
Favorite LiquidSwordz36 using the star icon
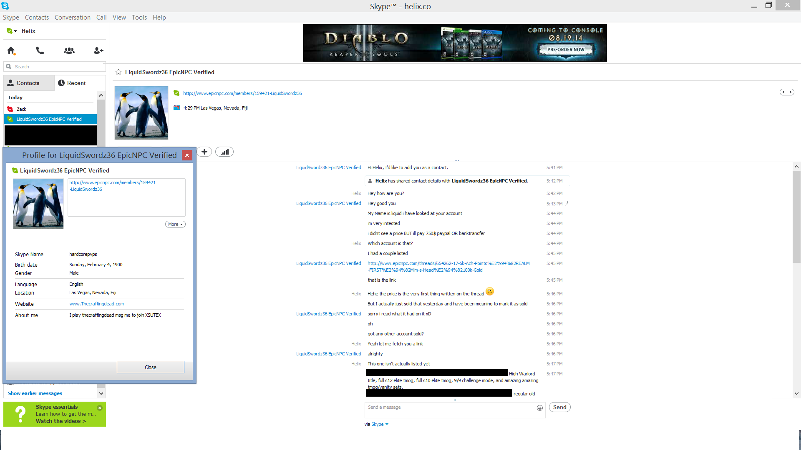(118, 72)
